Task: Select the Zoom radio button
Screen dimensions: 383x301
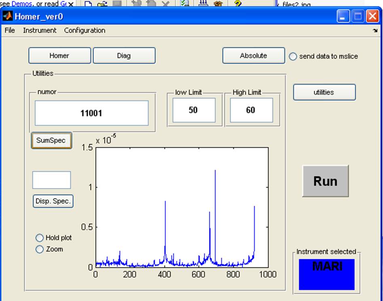Action: pos(40,249)
